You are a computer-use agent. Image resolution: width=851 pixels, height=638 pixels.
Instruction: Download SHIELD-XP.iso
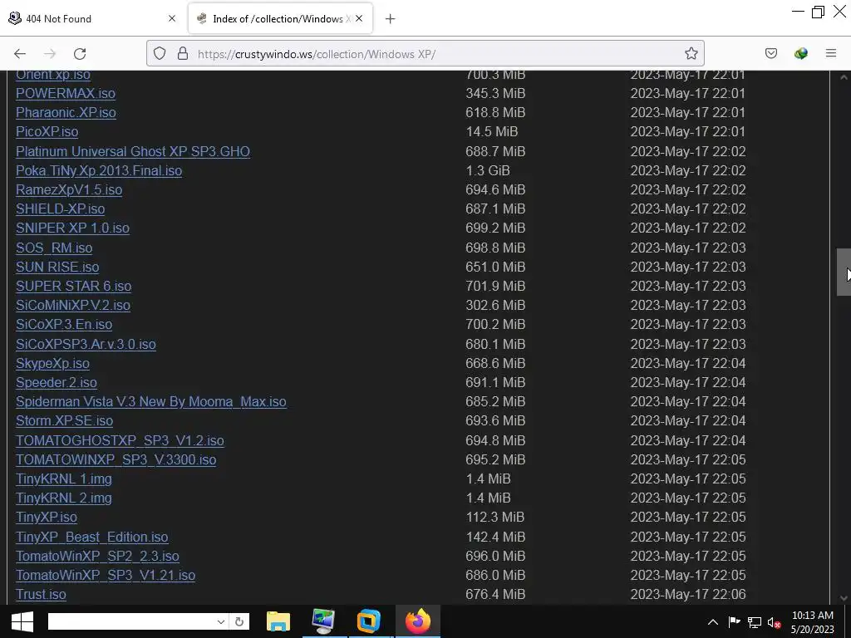click(x=60, y=209)
